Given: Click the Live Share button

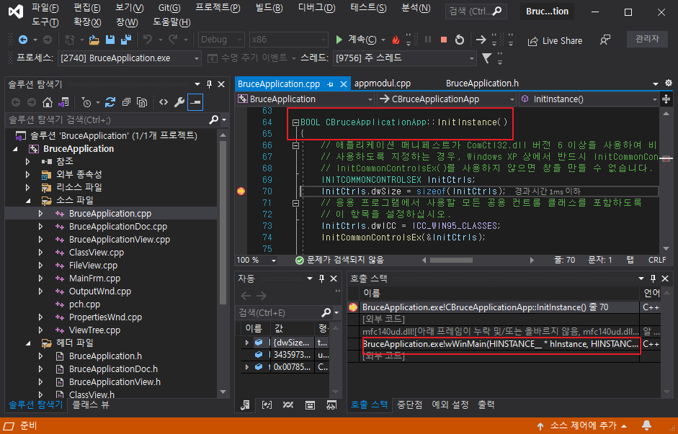Looking at the screenshot, I should click(555, 40).
